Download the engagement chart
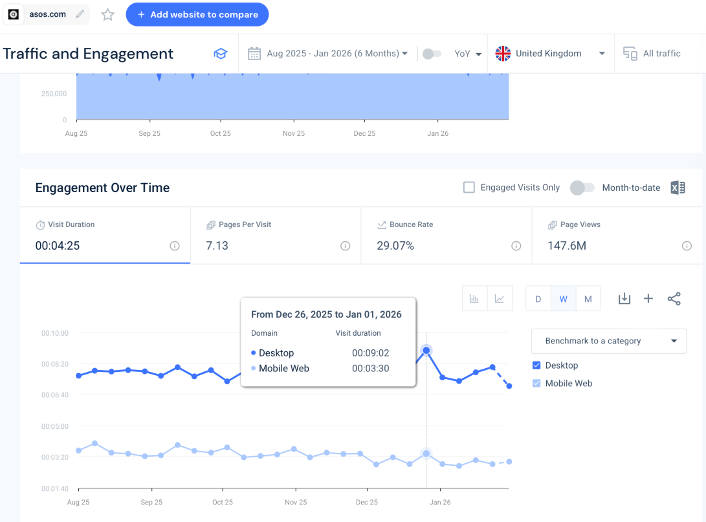The width and height of the screenshot is (706, 522). (x=624, y=298)
